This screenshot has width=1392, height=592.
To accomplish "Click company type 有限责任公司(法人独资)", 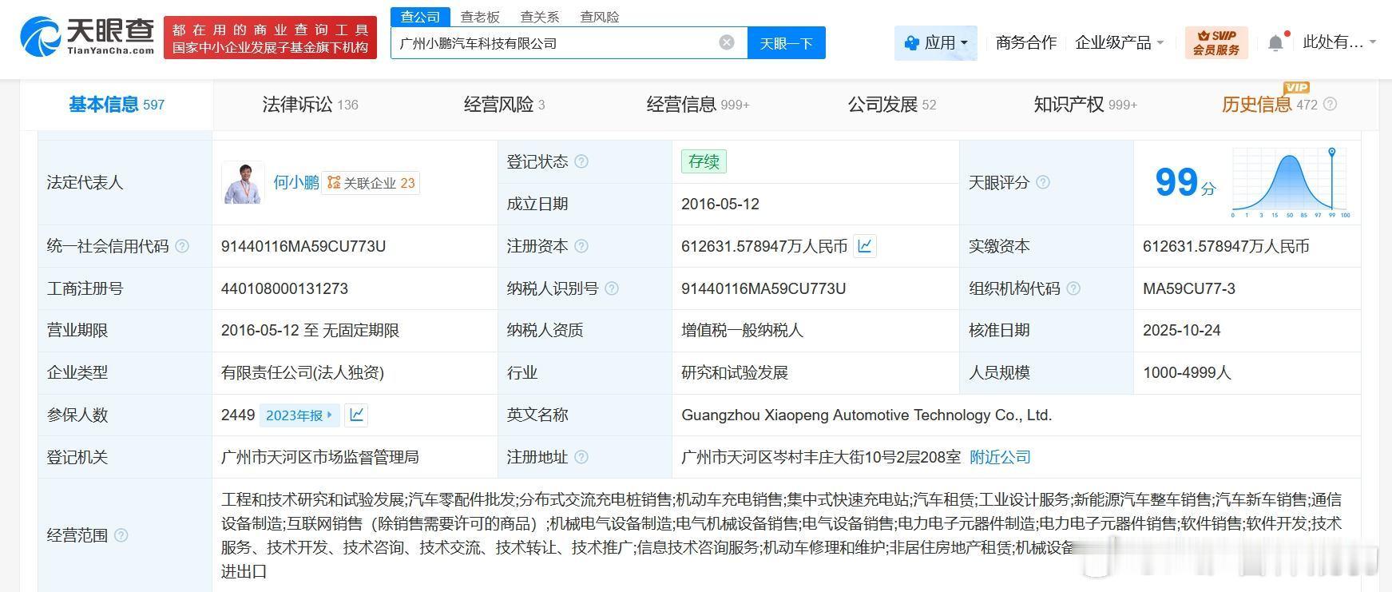I will pos(303,372).
